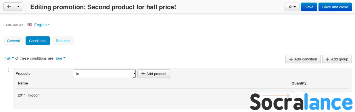Click the back arrow icon button
355x112 pixels.
click(x=9, y=7)
